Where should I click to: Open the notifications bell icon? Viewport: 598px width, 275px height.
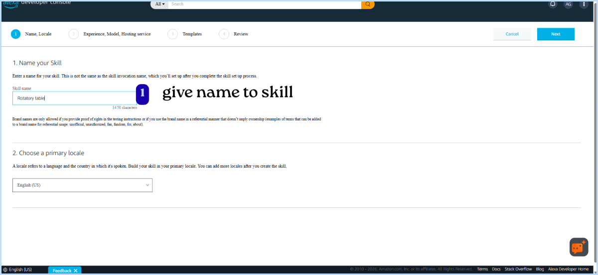(553, 4)
